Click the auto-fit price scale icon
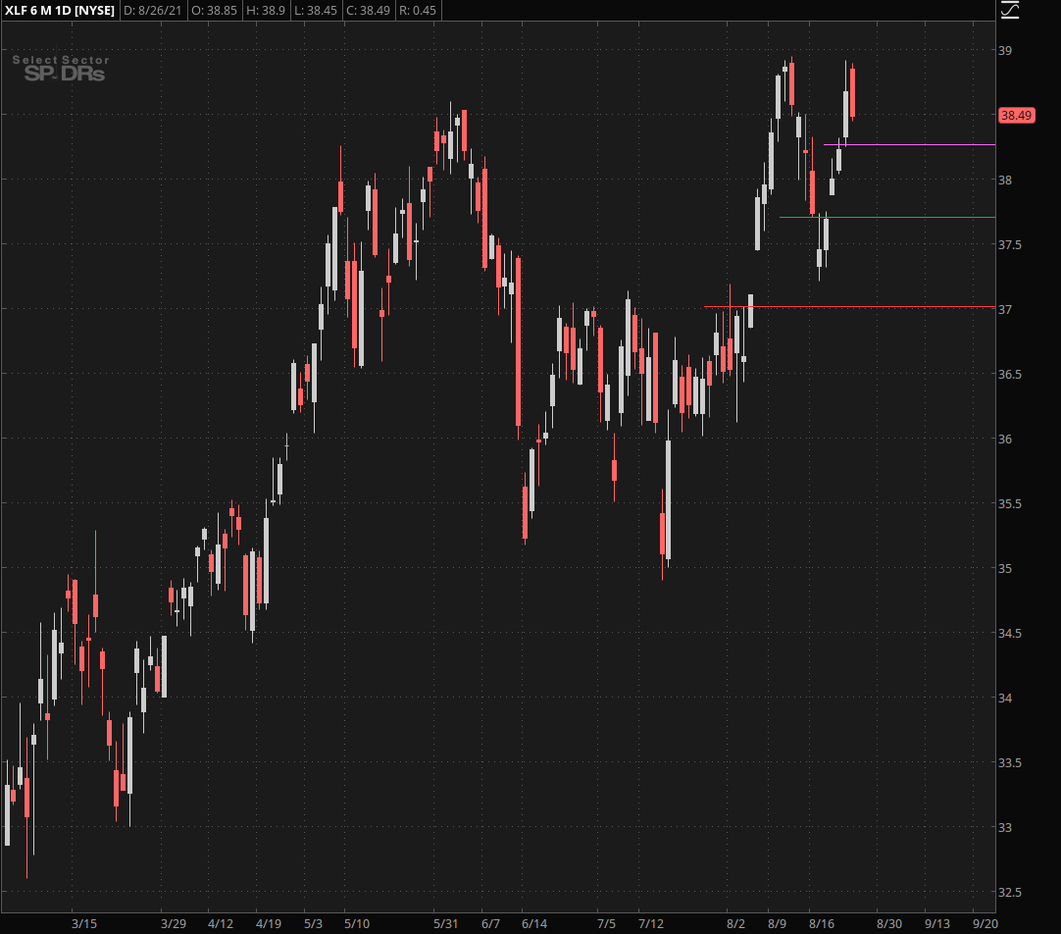The height and width of the screenshot is (934, 1061). 1010,10
